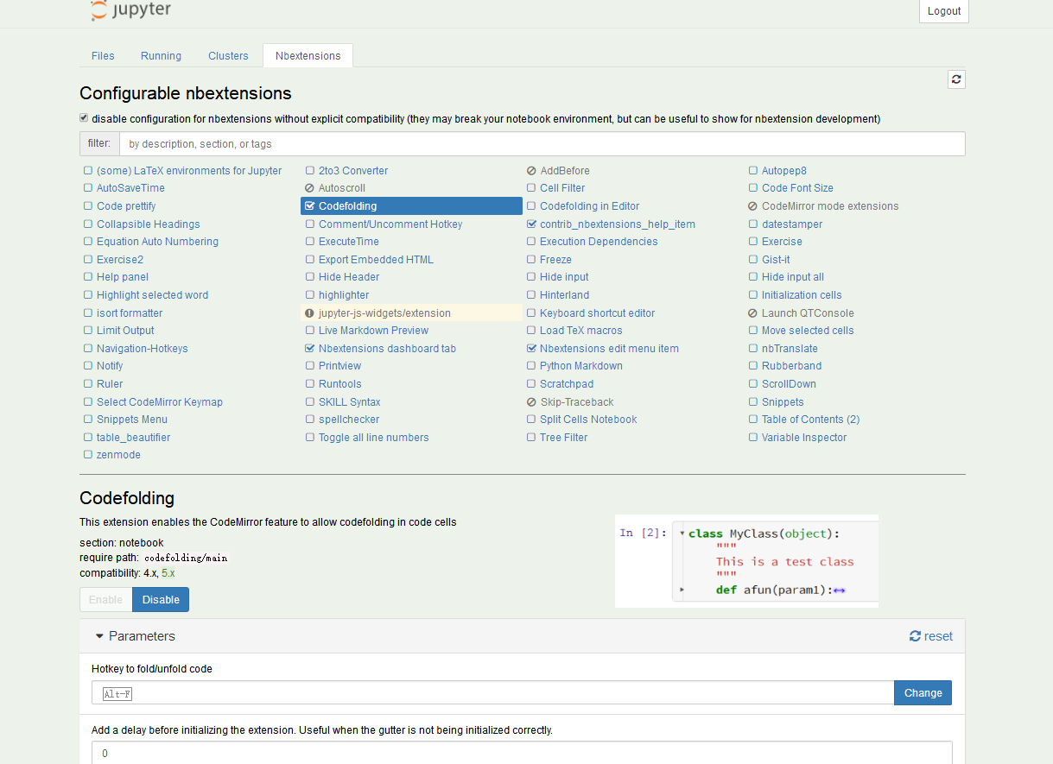Click the Change hotkey button
This screenshot has width=1053, height=764.
[923, 693]
